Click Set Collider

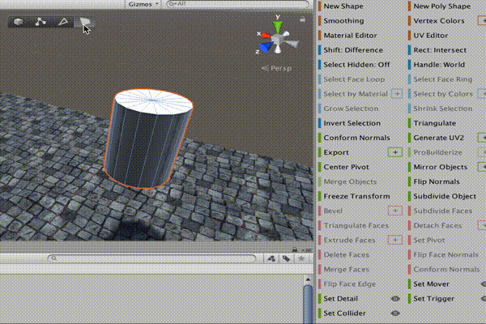pos(344,313)
